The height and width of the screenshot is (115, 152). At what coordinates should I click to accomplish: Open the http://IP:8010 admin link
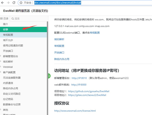(79, 78)
